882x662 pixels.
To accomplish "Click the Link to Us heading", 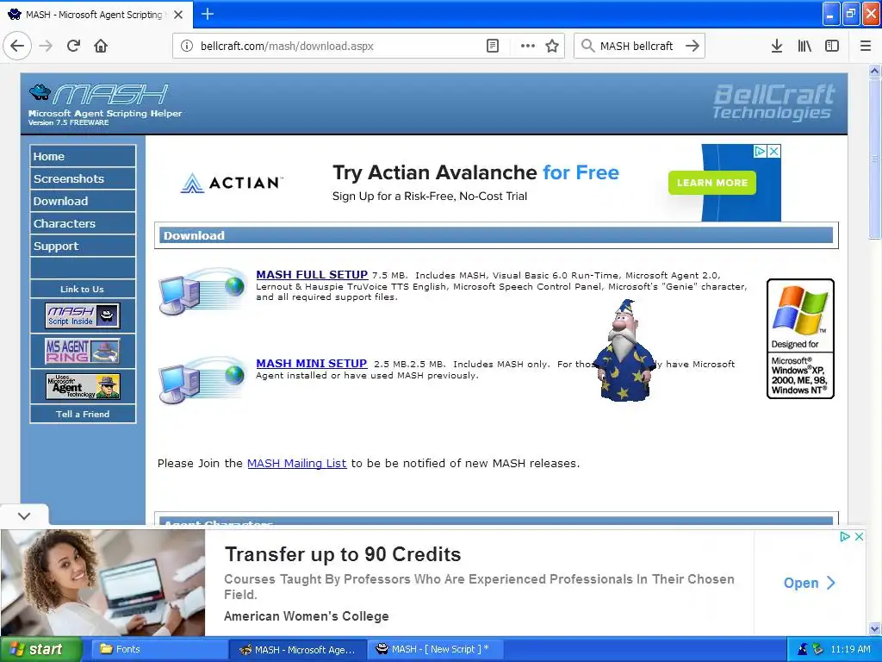I will coord(83,289).
